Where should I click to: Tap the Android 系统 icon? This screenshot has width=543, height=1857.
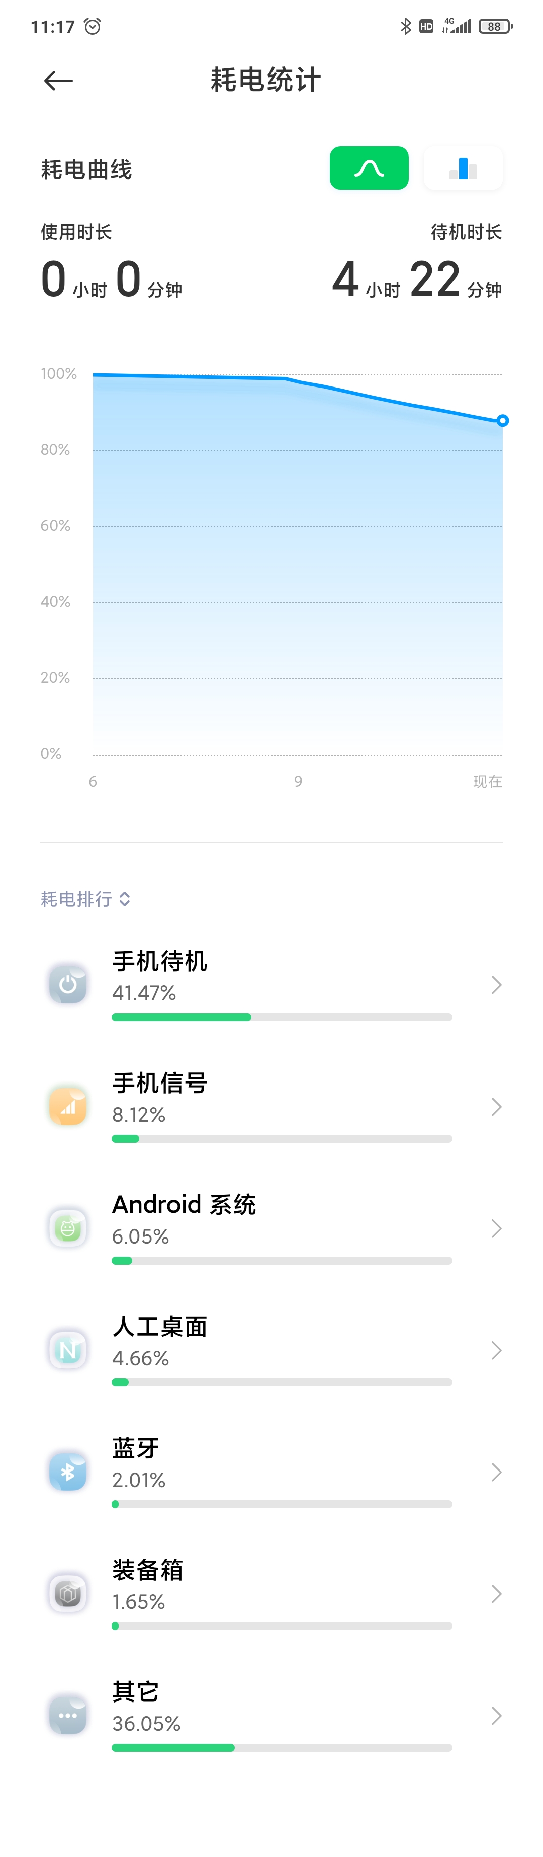pyautogui.click(x=68, y=1227)
